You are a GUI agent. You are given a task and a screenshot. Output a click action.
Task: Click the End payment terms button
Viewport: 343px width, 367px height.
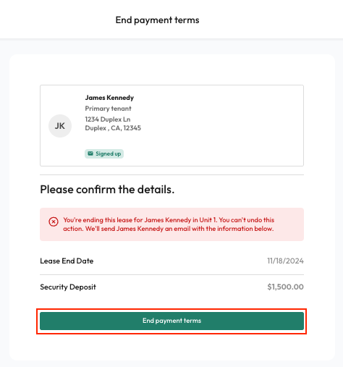tap(171, 321)
